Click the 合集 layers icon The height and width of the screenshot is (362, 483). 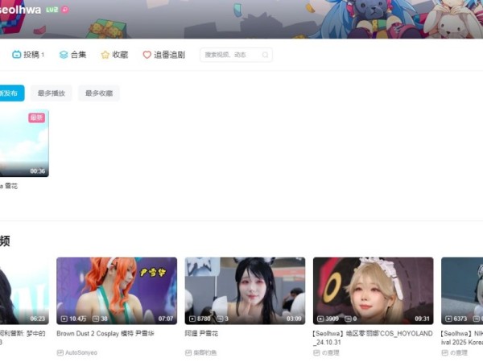point(64,55)
